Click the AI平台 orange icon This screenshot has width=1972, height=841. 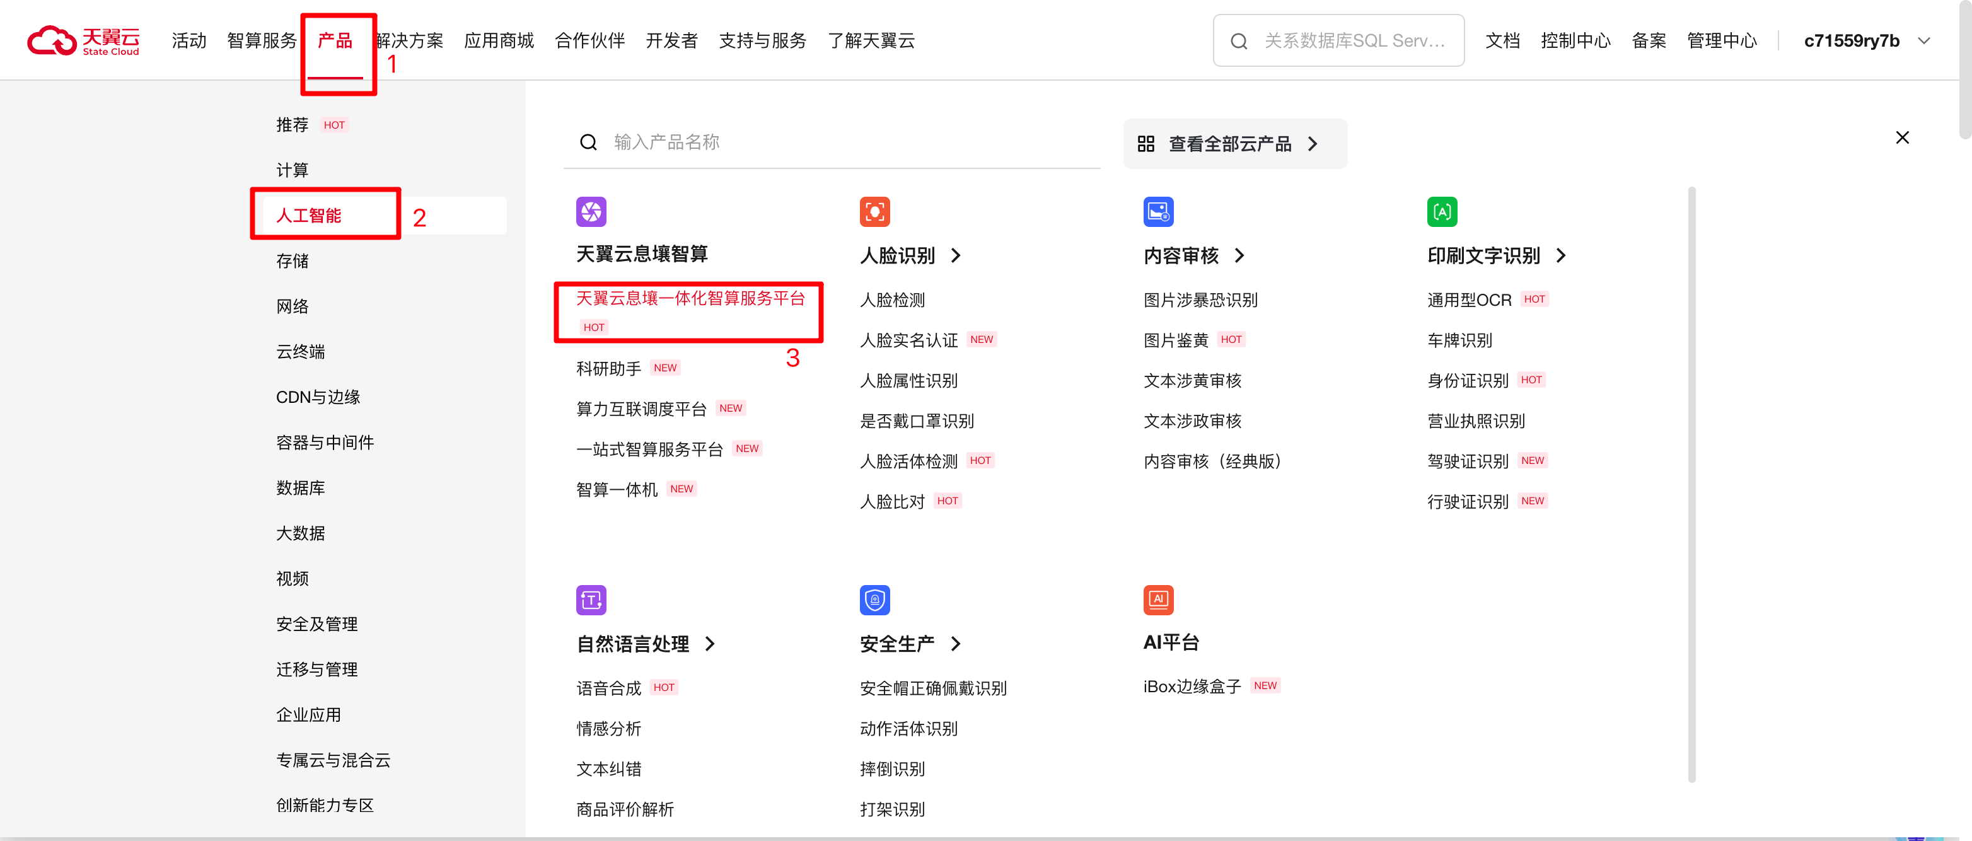click(1158, 600)
